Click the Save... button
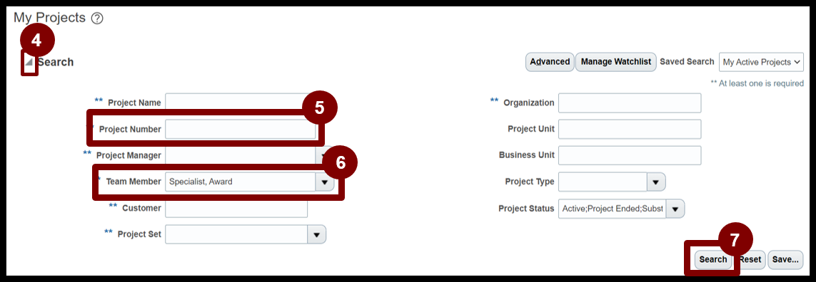This screenshot has width=816, height=282. tap(785, 260)
